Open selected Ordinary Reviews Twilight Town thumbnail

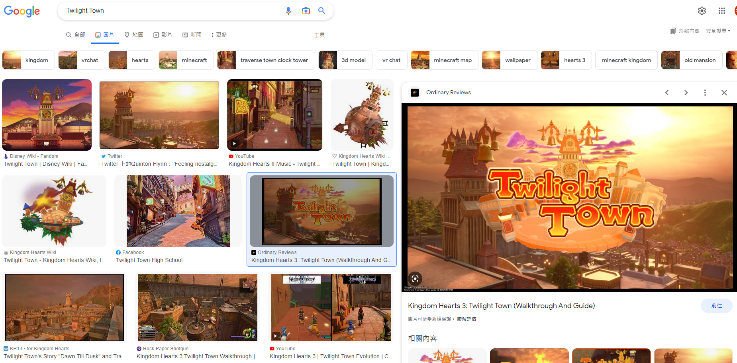[321, 211]
